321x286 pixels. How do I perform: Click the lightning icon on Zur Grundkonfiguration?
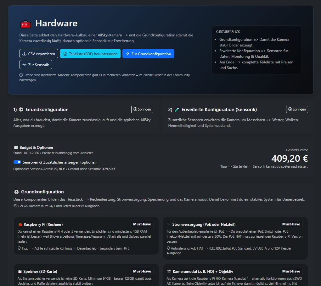click(127, 54)
